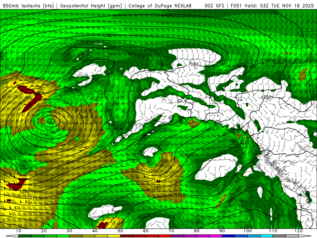Click the color bar value 80
The image size is (317, 238).
tap(197, 231)
